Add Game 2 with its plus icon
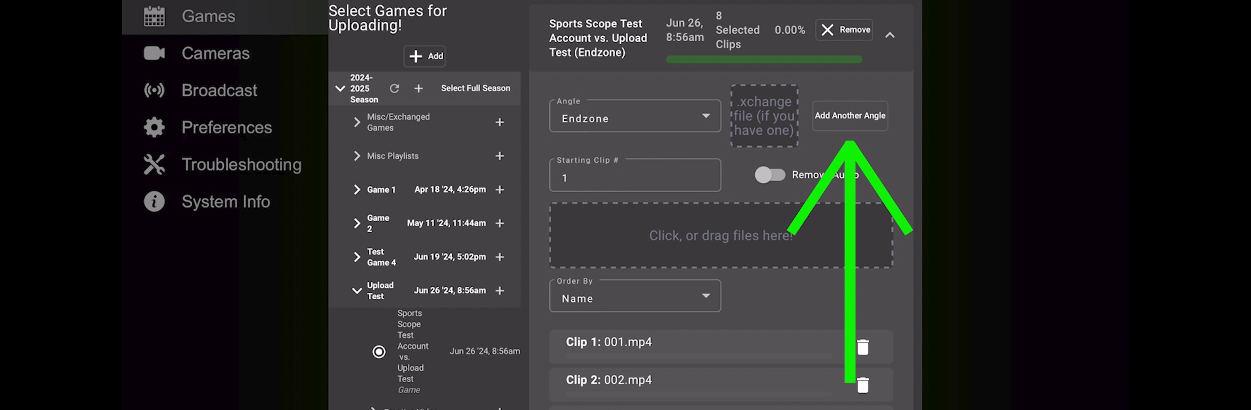 coord(500,223)
